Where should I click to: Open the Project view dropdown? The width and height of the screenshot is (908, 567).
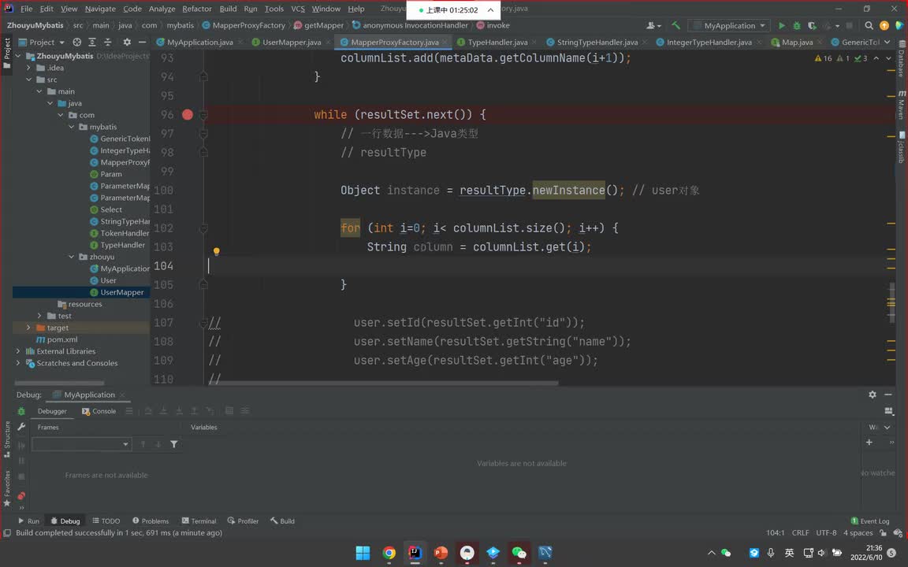(x=42, y=43)
